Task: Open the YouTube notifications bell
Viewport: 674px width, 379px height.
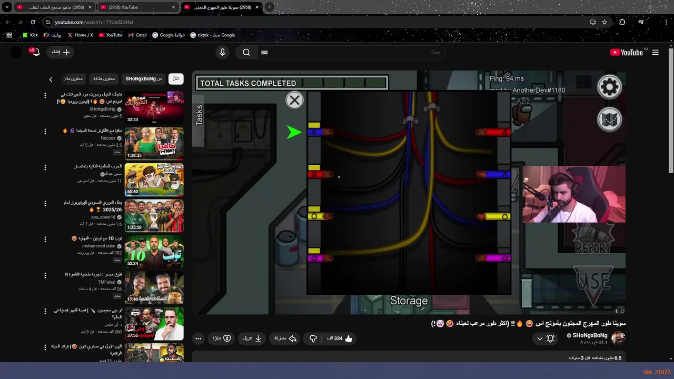Action: point(35,52)
